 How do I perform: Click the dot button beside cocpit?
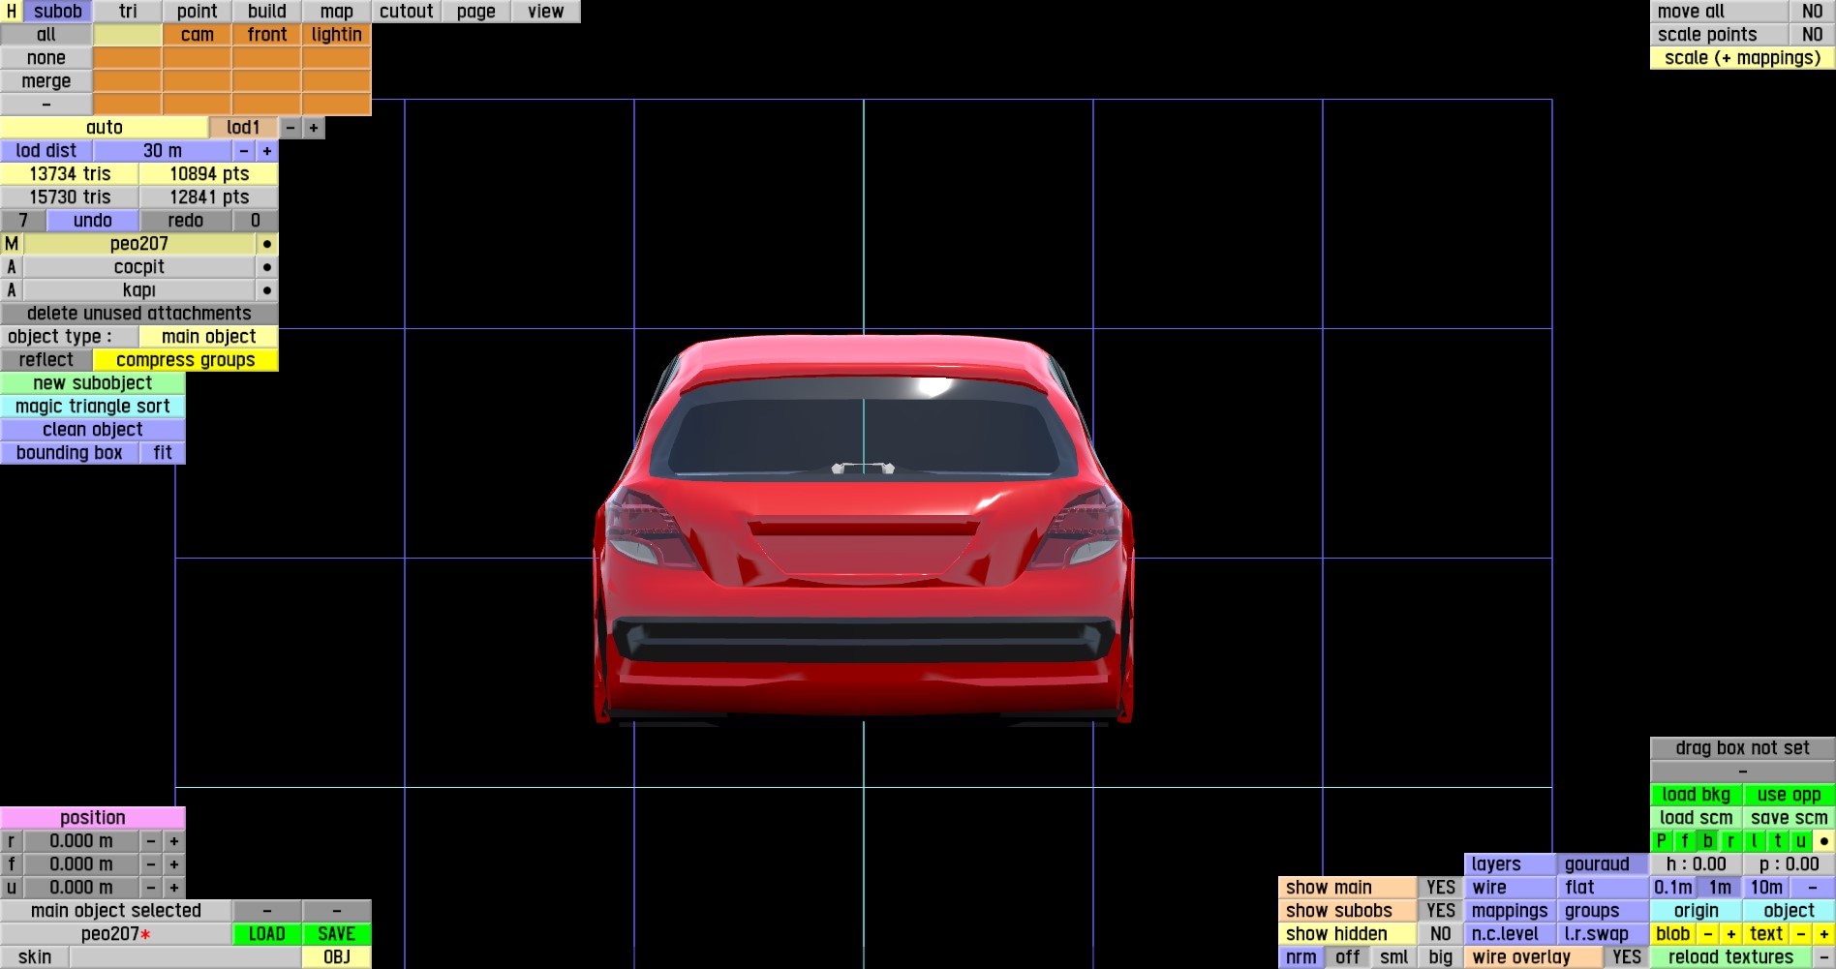(x=267, y=267)
